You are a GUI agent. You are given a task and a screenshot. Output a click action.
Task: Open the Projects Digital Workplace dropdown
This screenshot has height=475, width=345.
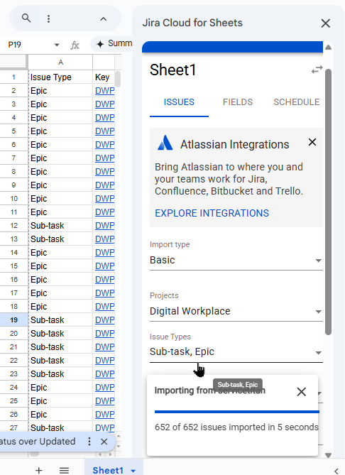[x=236, y=311]
